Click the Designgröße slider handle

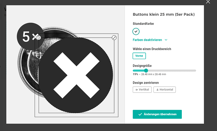[146, 70]
